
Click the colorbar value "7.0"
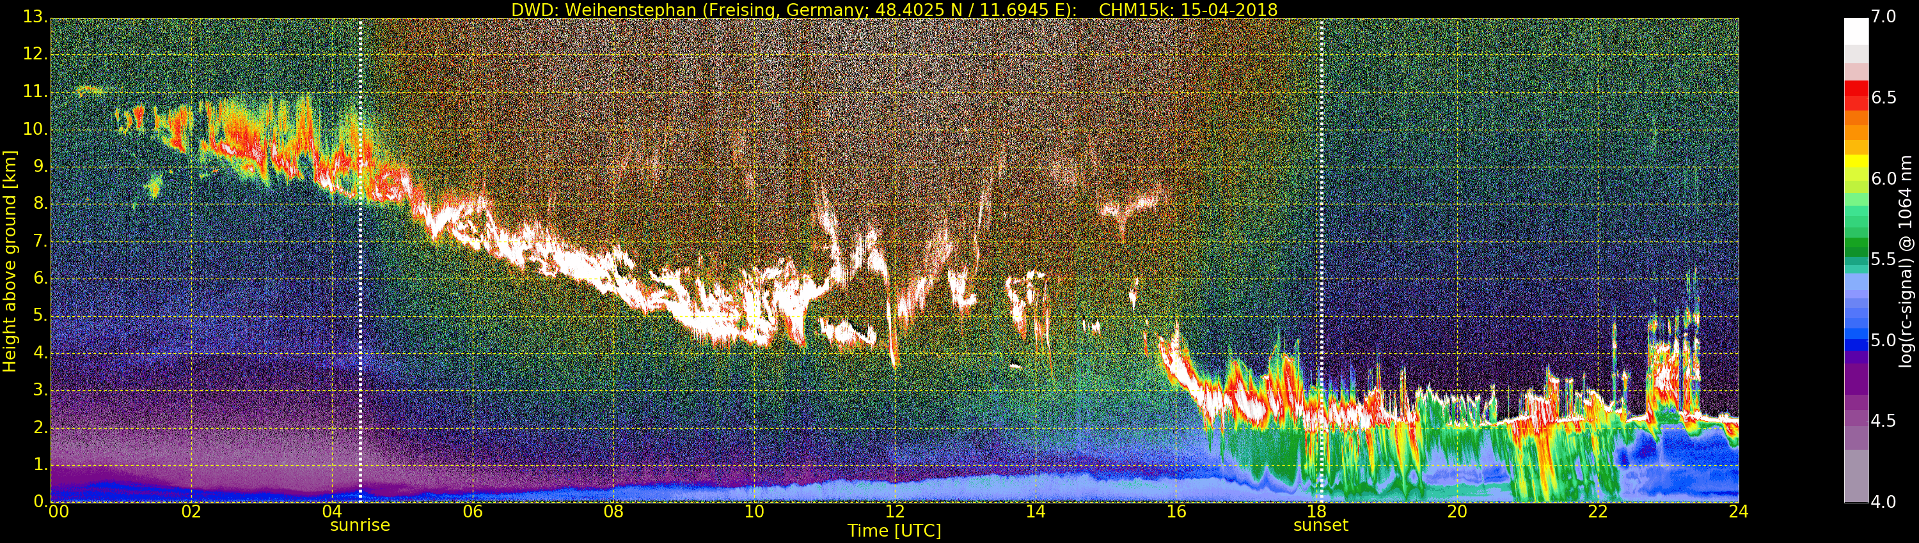tap(1884, 17)
